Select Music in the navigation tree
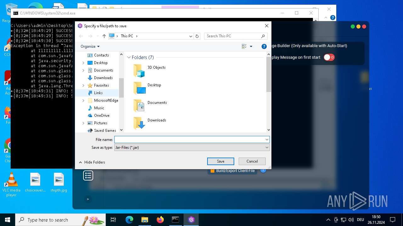 (99, 108)
